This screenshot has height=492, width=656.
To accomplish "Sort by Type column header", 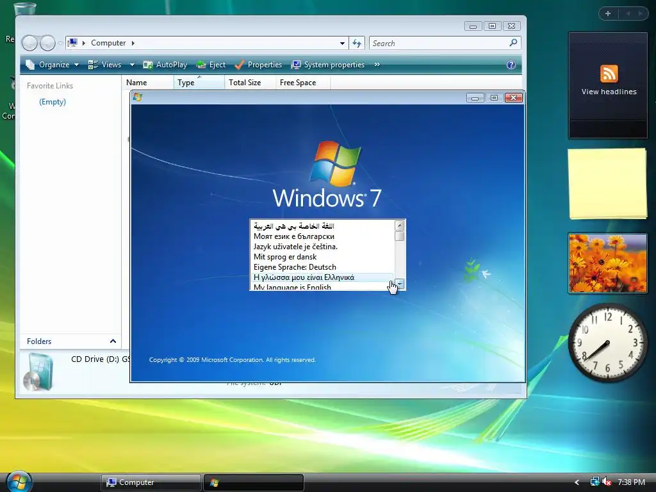I will [199, 83].
